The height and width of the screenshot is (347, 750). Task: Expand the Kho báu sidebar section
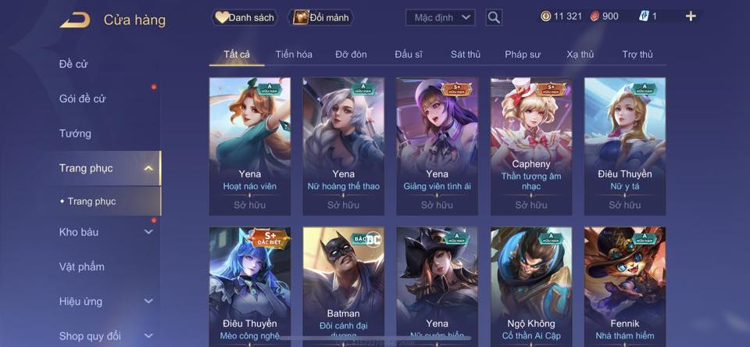[148, 232]
